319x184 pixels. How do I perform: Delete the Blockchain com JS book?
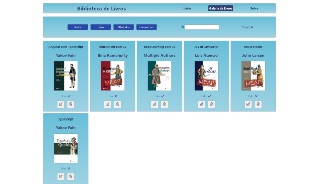[x=118, y=104]
